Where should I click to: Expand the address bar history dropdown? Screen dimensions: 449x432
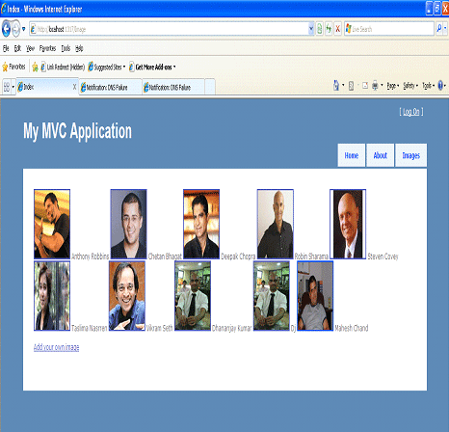311,29
